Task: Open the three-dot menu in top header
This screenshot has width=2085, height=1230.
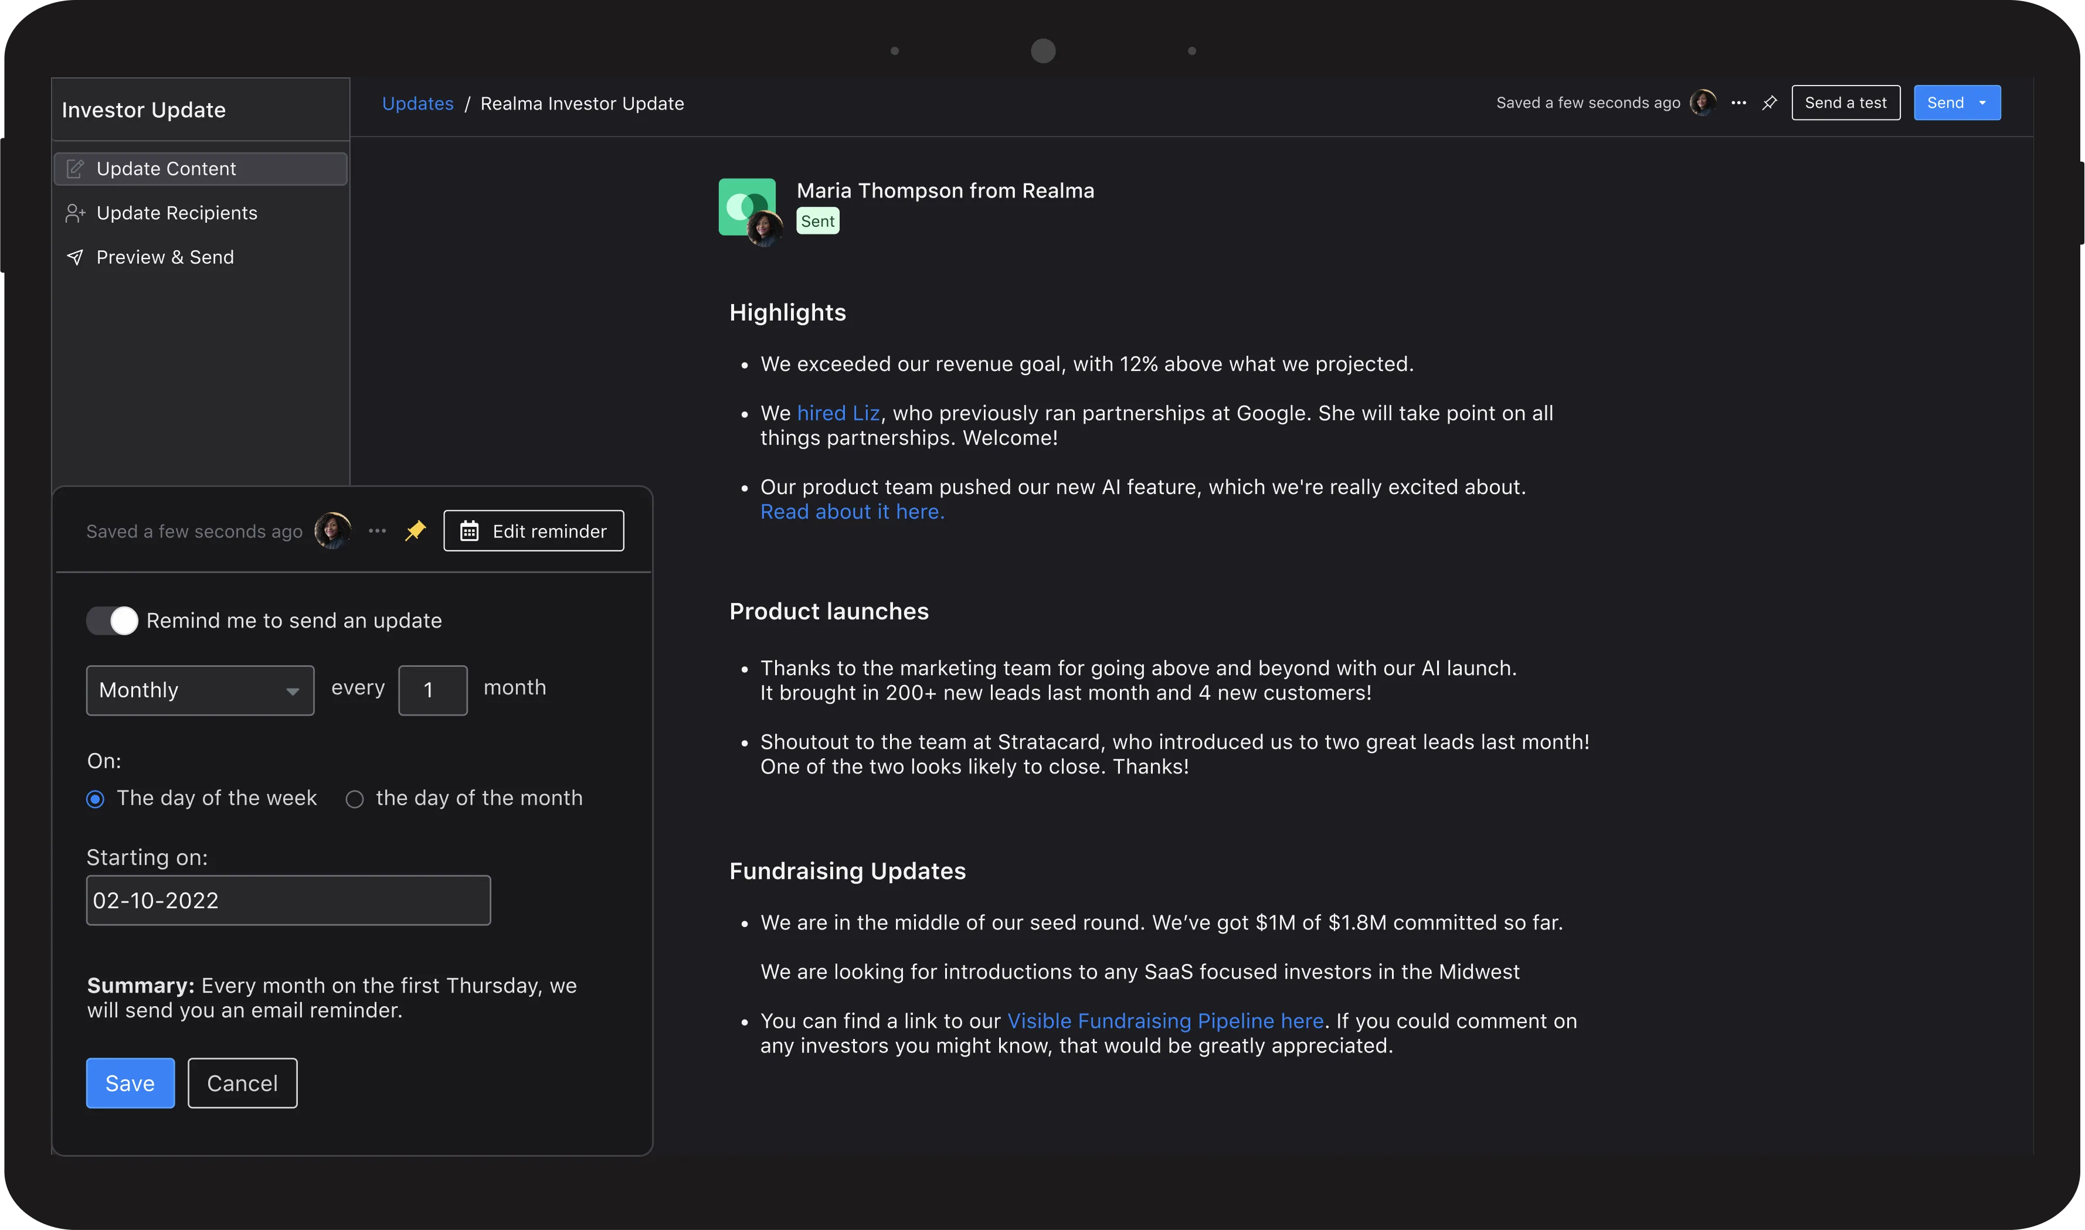Action: [x=1738, y=103]
